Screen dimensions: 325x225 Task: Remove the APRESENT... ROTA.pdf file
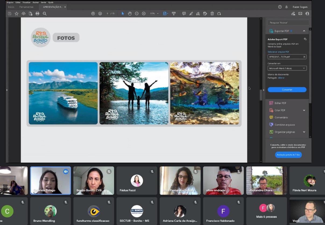304,57
